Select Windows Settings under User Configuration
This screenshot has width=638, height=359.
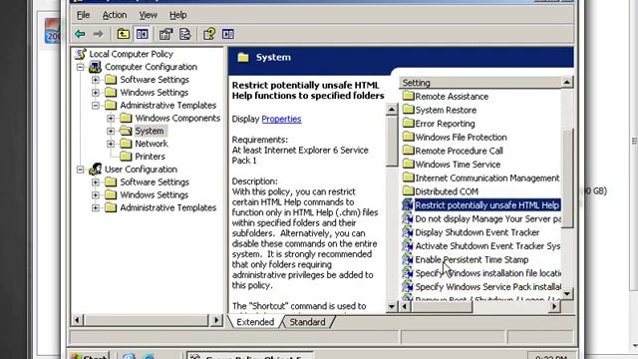click(x=154, y=195)
